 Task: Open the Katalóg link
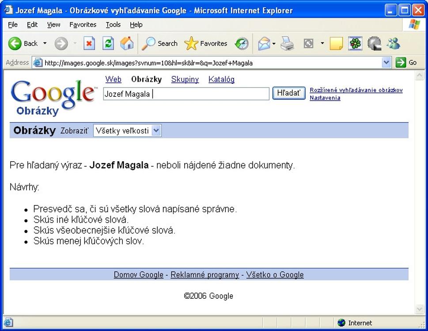221,79
